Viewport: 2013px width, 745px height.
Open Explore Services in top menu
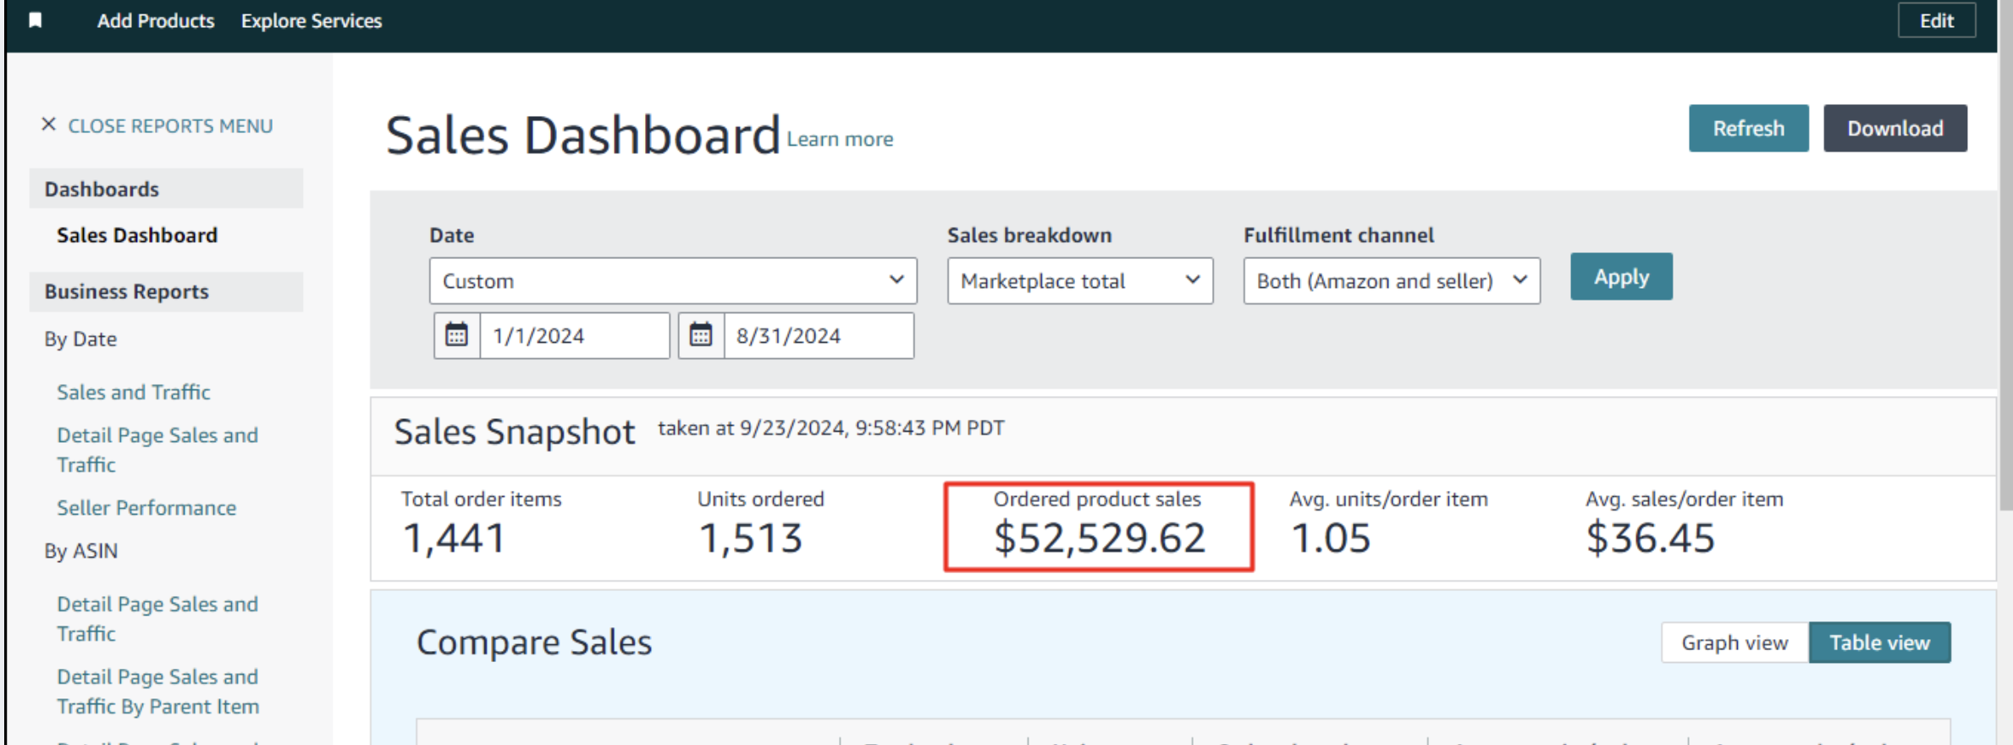(312, 21)
